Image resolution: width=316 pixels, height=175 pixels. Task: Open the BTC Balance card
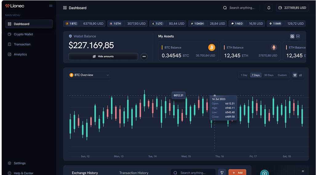188,51
